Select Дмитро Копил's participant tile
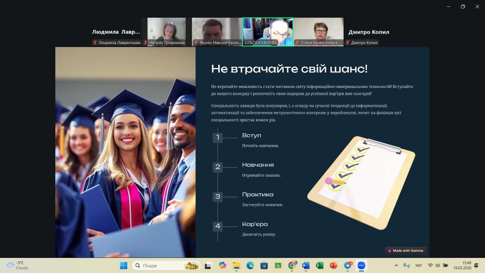The height and width of the screenshot is (273, 485). [x=369, y=32]
